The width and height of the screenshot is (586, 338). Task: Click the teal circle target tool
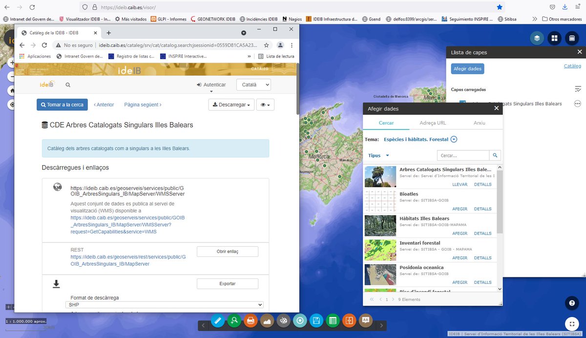(300, 321)
